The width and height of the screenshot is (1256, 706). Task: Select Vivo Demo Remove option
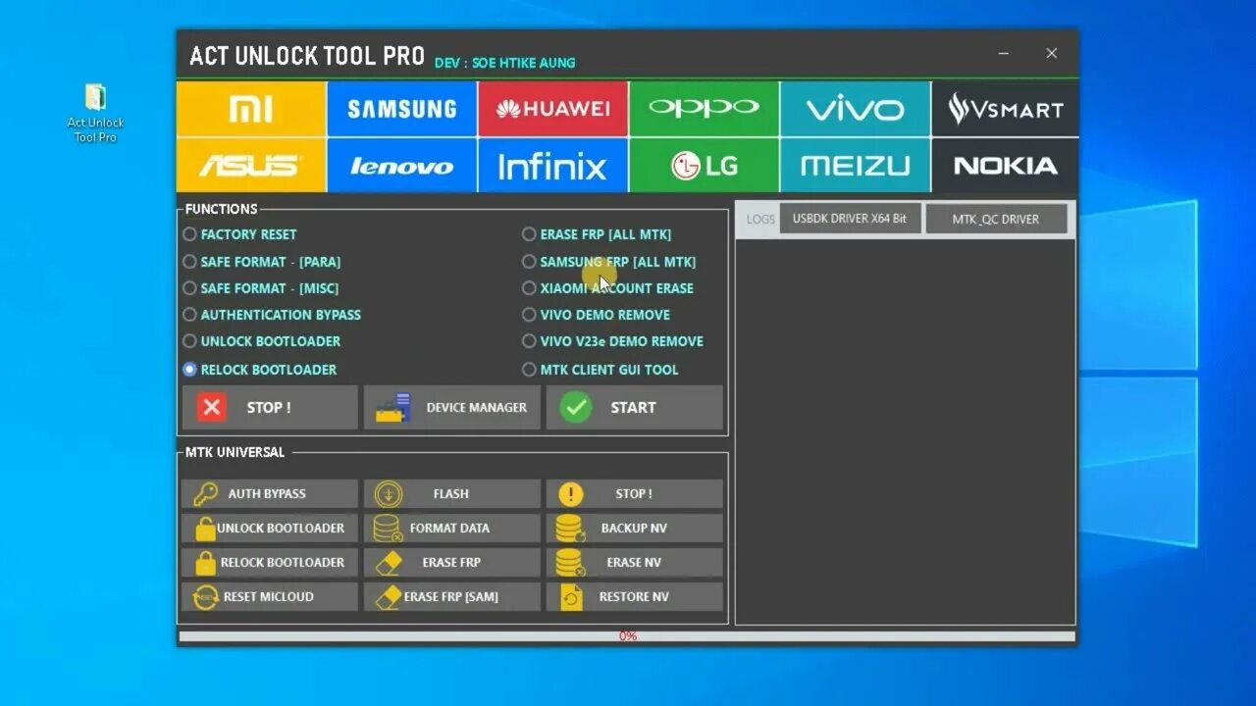pyautogui.click(x=597, y=315)
